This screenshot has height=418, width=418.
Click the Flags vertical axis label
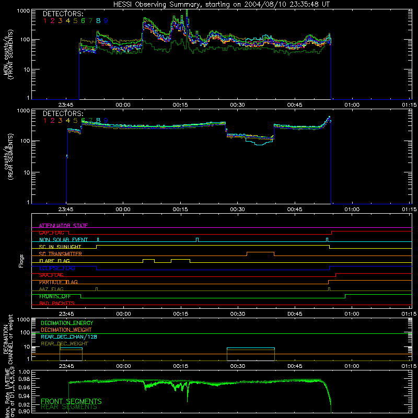[21, 261]
